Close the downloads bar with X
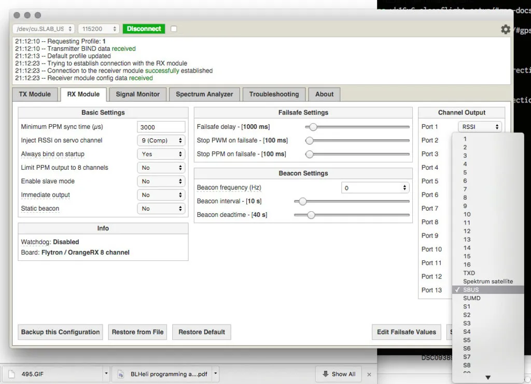The height and width of the screenshot is (384, 531). [369, 374]
